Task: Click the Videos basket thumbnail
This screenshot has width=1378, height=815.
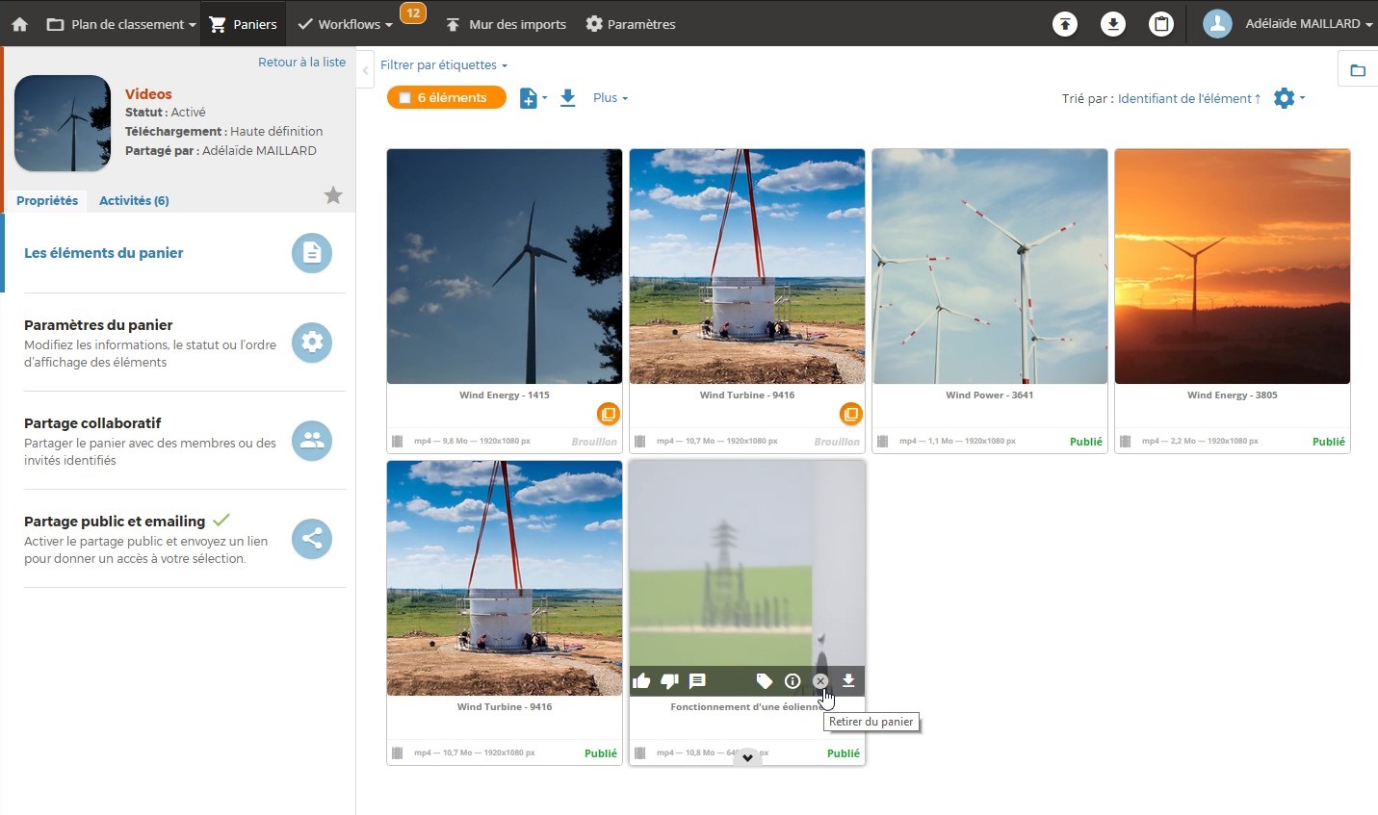Action: (63, 123)
